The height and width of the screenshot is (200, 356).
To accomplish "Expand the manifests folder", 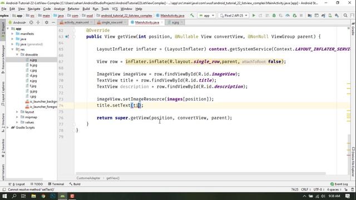I will tap(12, 34).
